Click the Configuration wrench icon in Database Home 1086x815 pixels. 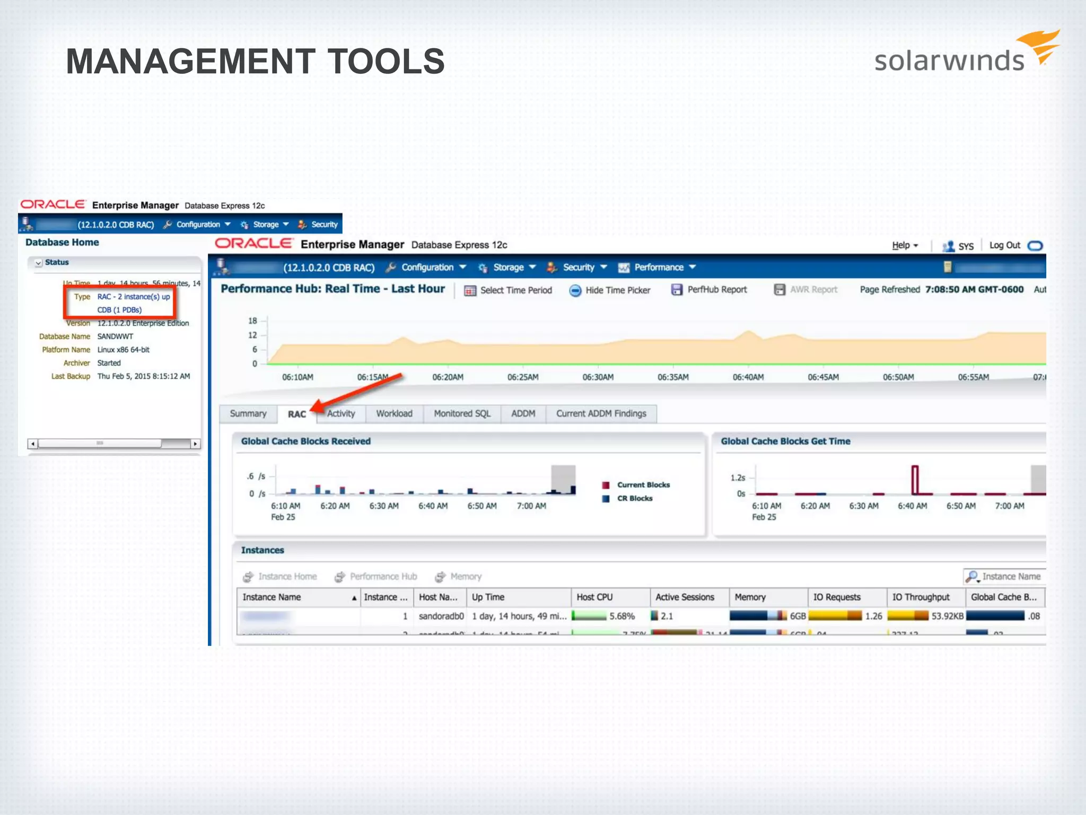tap(168, 224)
